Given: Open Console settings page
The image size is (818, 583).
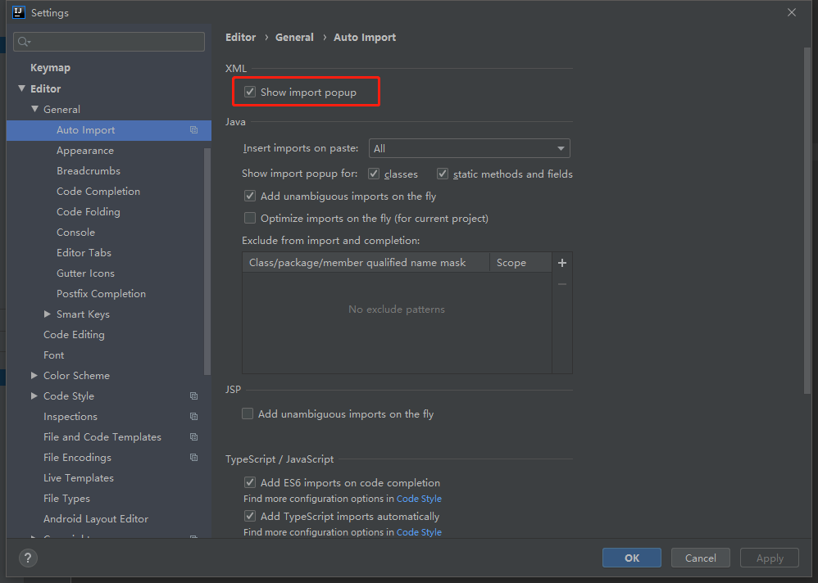Looking at the screenshot, I should (75, 233).
